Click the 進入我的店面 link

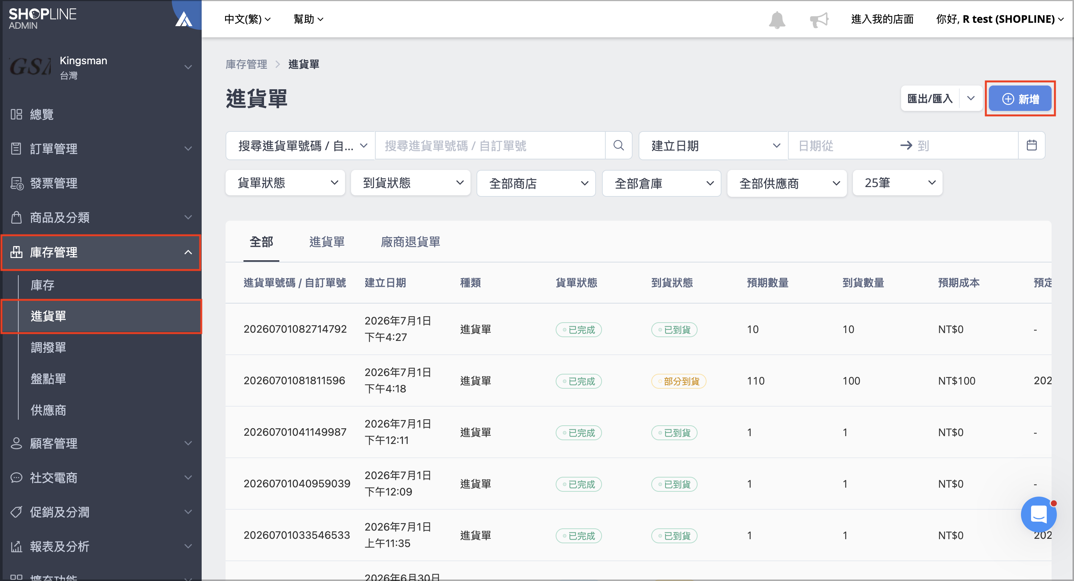click(x=882, y=19)
